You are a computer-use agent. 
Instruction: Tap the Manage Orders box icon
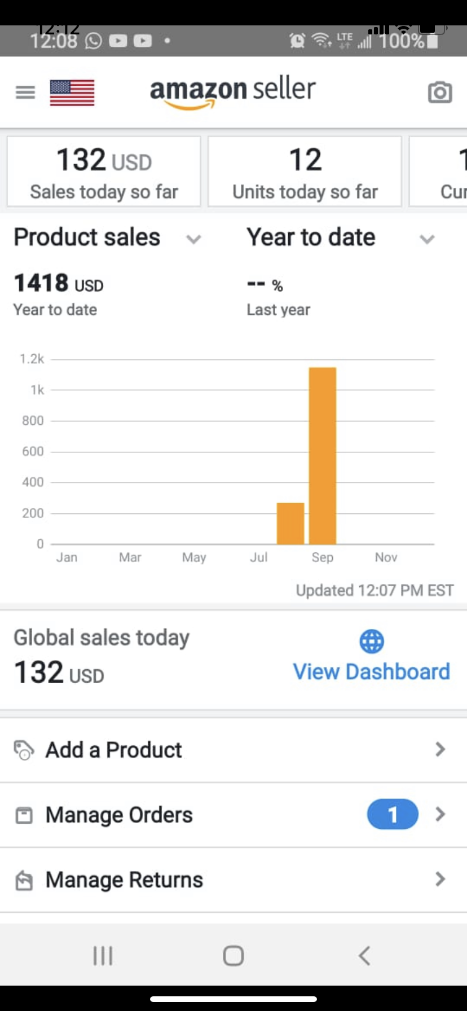click(x=24, y=815)
